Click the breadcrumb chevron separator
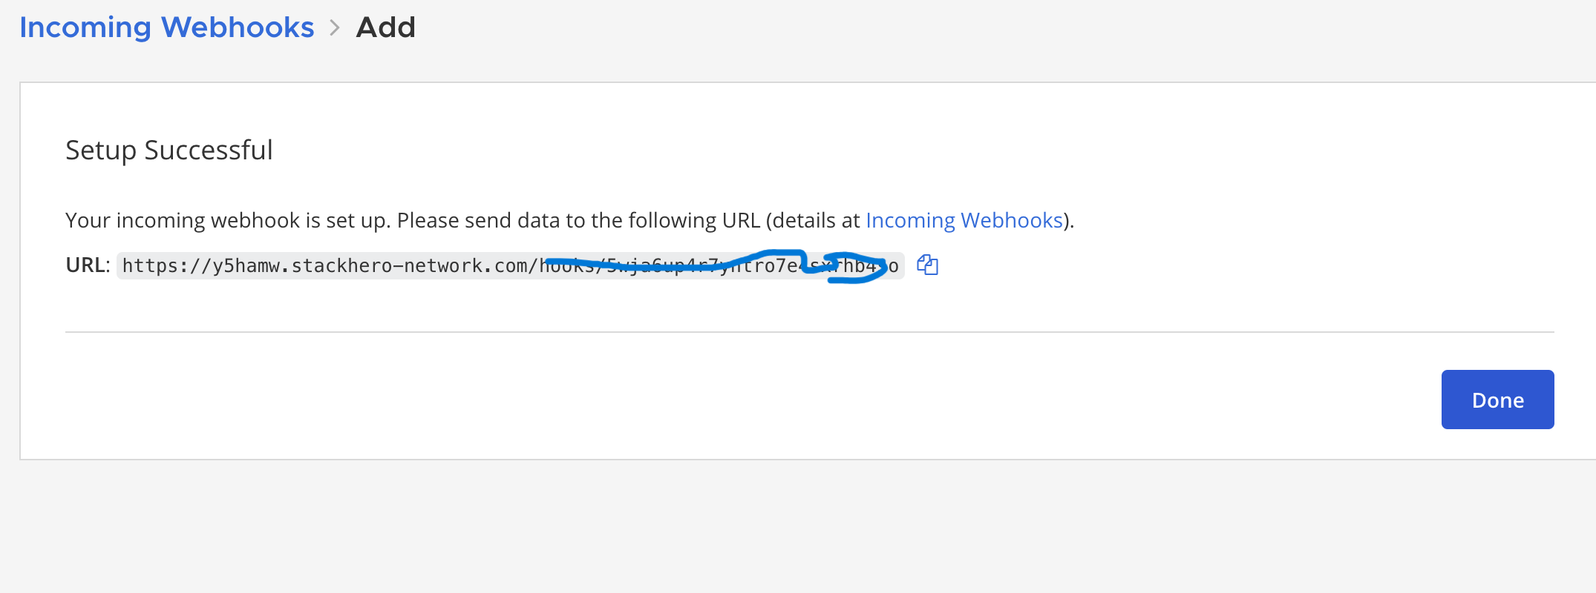 pyautogui.click(x=335, y=28)
